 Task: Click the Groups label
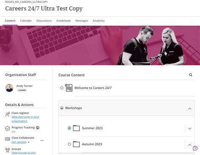16,149
